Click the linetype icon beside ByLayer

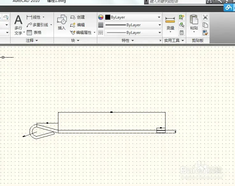pyautogui.click(x=101, y=33)
